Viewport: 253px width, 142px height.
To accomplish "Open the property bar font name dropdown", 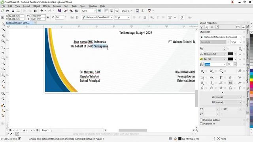I will tap(111, 17).
